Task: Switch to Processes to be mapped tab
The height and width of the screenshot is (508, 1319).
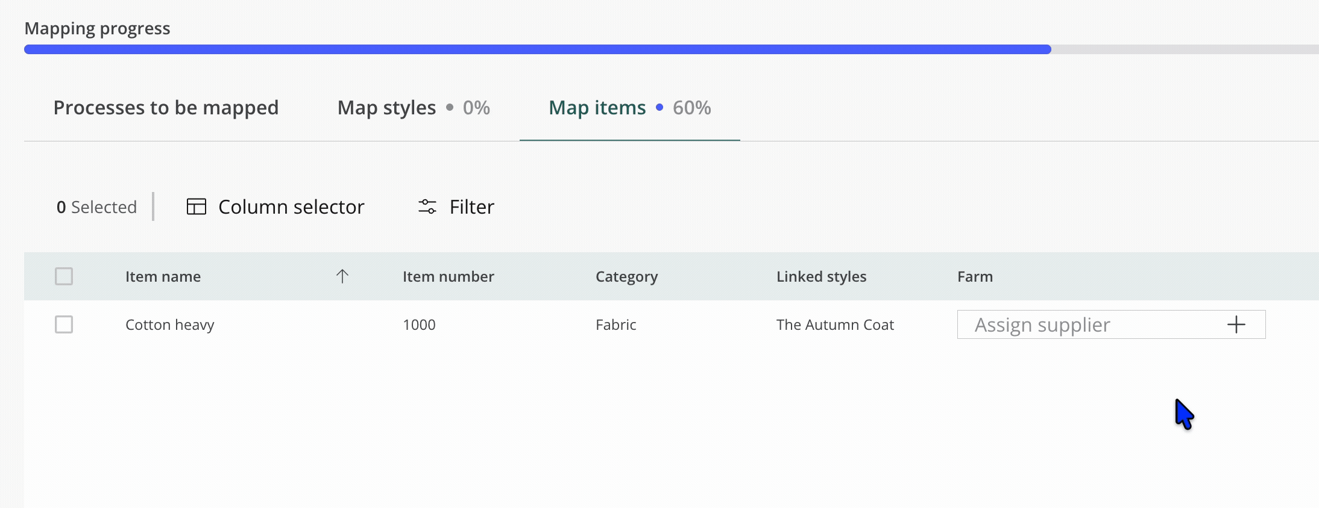Action: pyautogui.click(x=166, y=108)
